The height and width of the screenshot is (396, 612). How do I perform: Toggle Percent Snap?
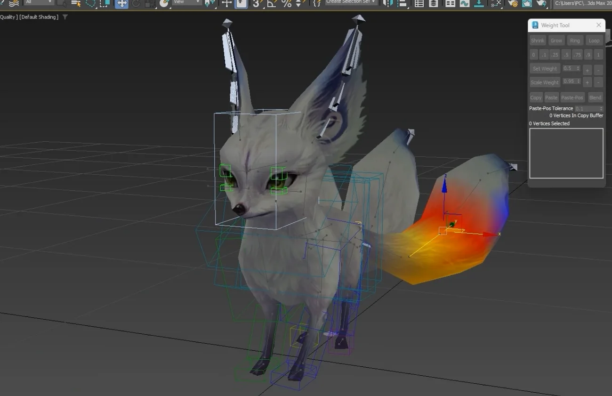286,3
